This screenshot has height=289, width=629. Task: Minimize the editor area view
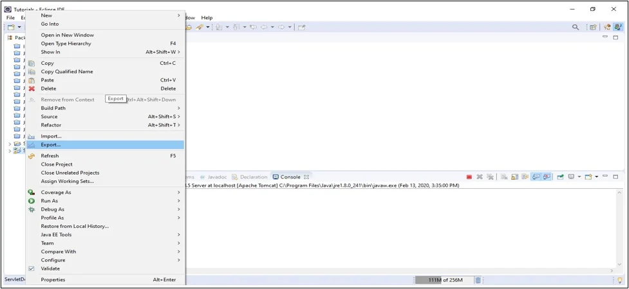(x=605, y=37)
